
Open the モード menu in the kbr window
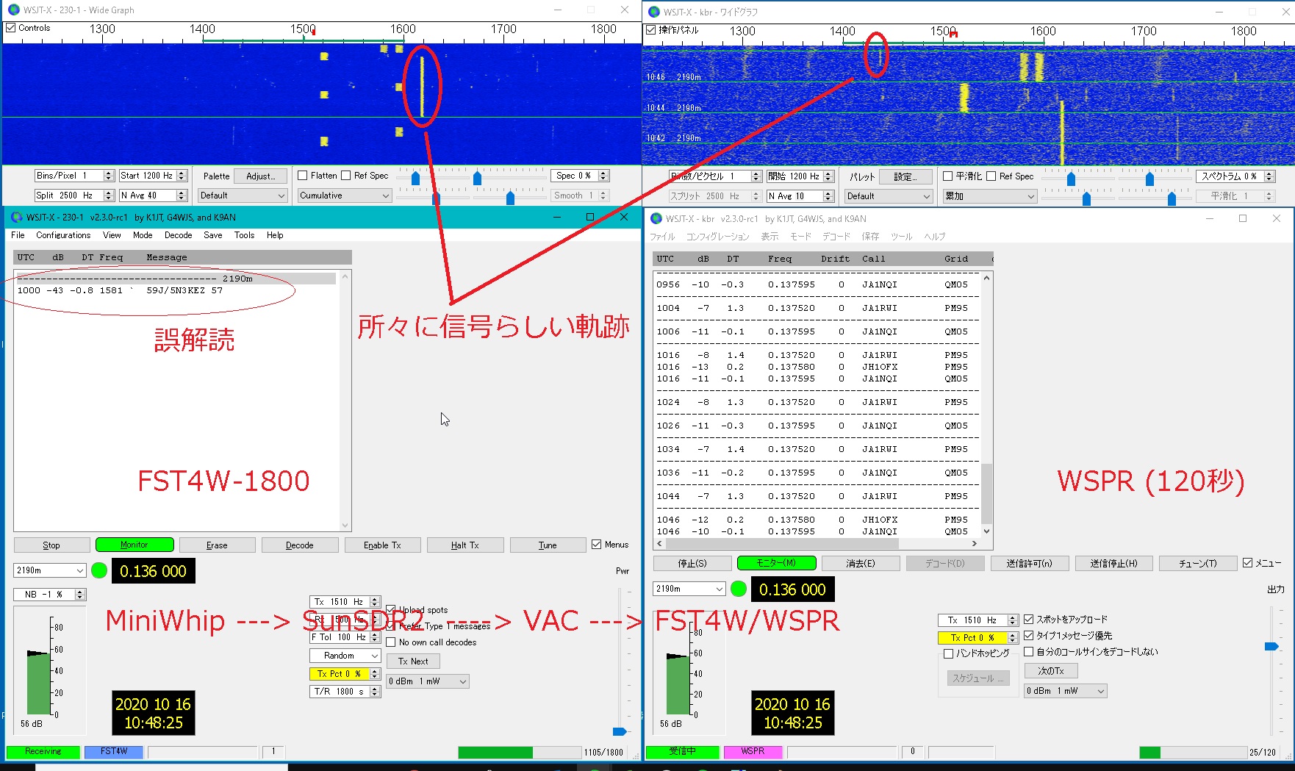800,237
